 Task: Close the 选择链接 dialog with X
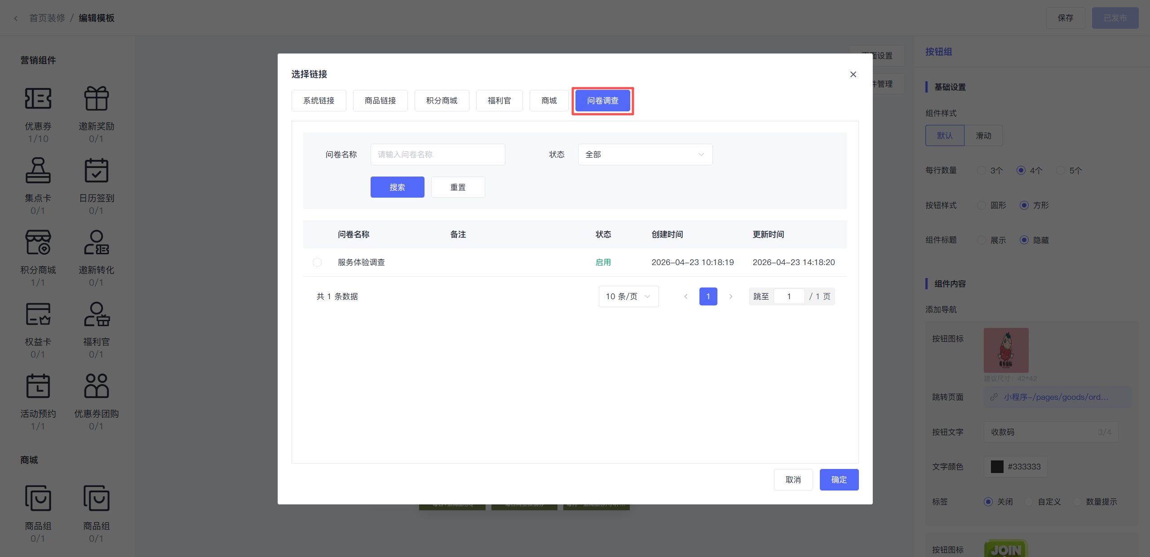point(853,74)
